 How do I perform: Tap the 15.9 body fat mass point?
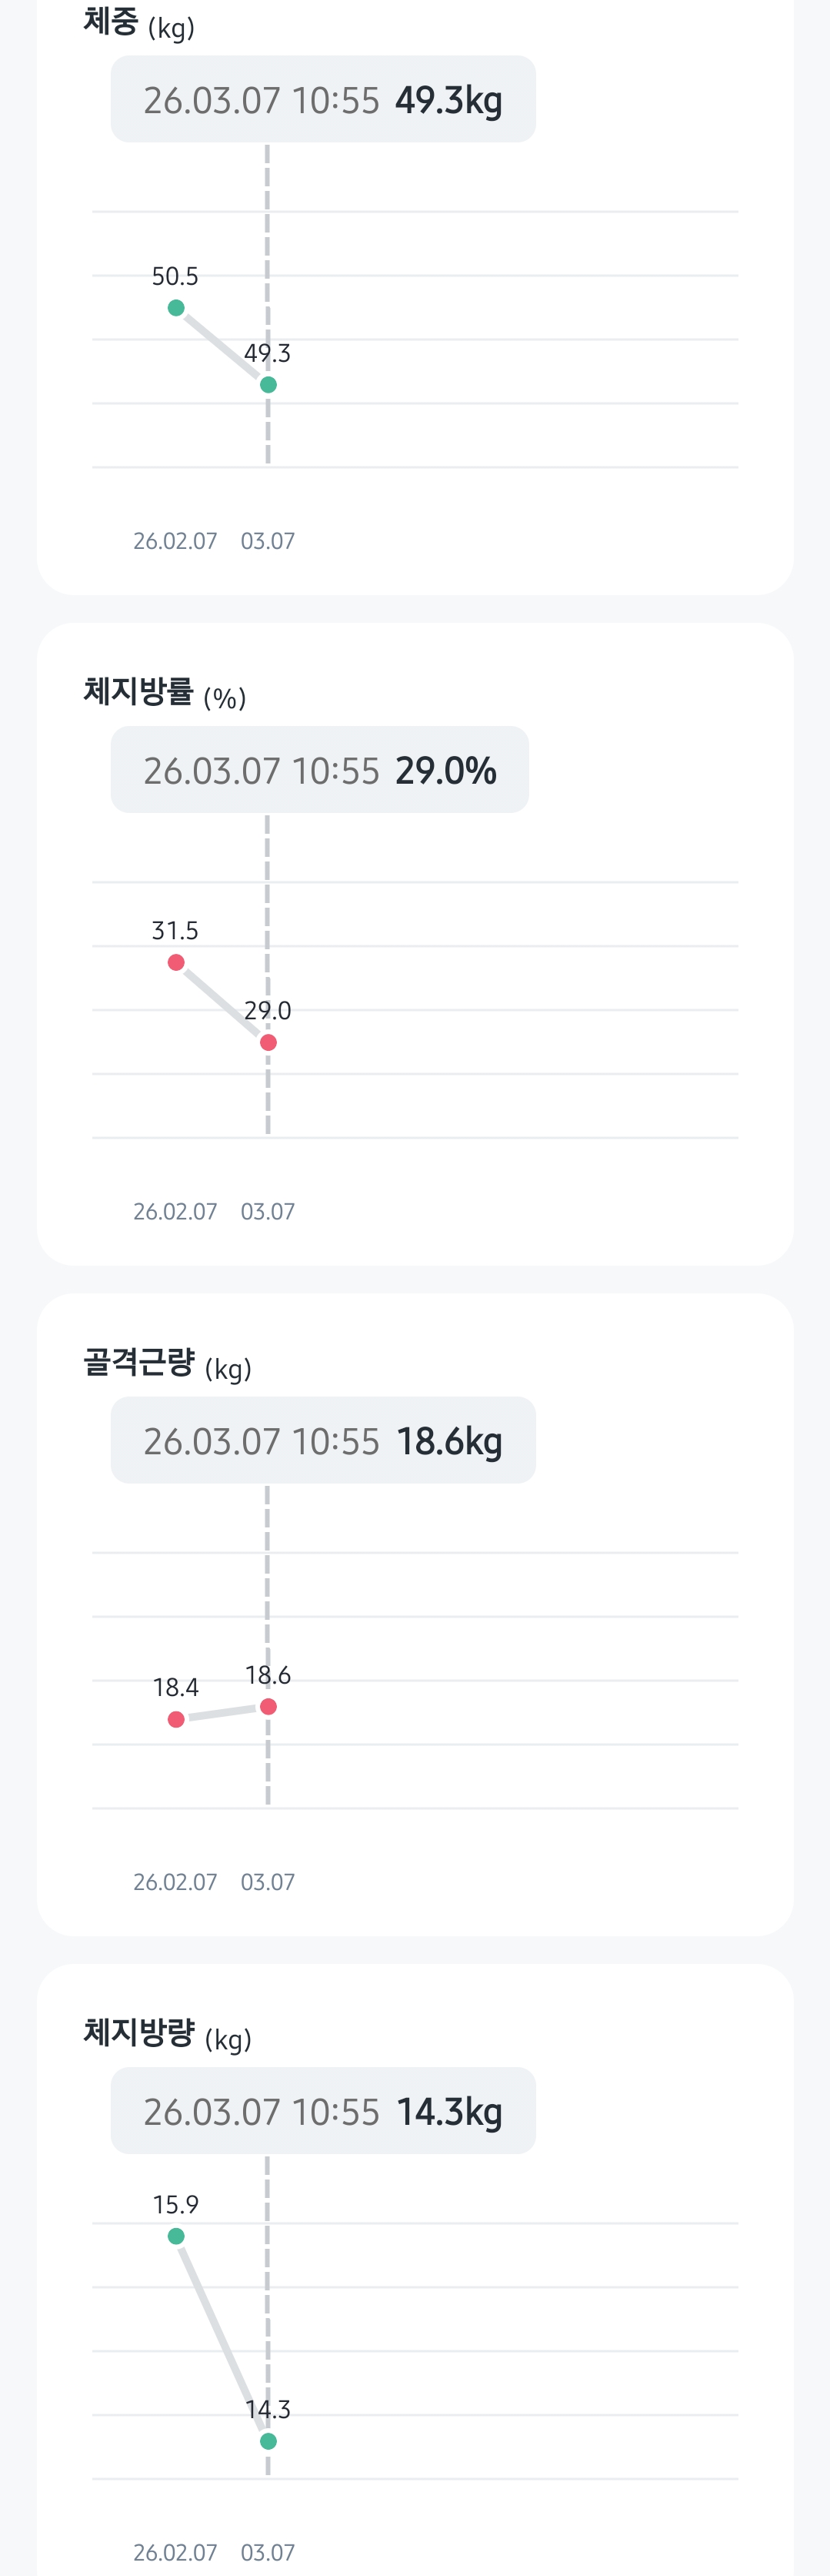176,2236
